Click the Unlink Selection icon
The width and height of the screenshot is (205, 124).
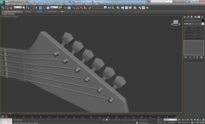pos(7,8)
